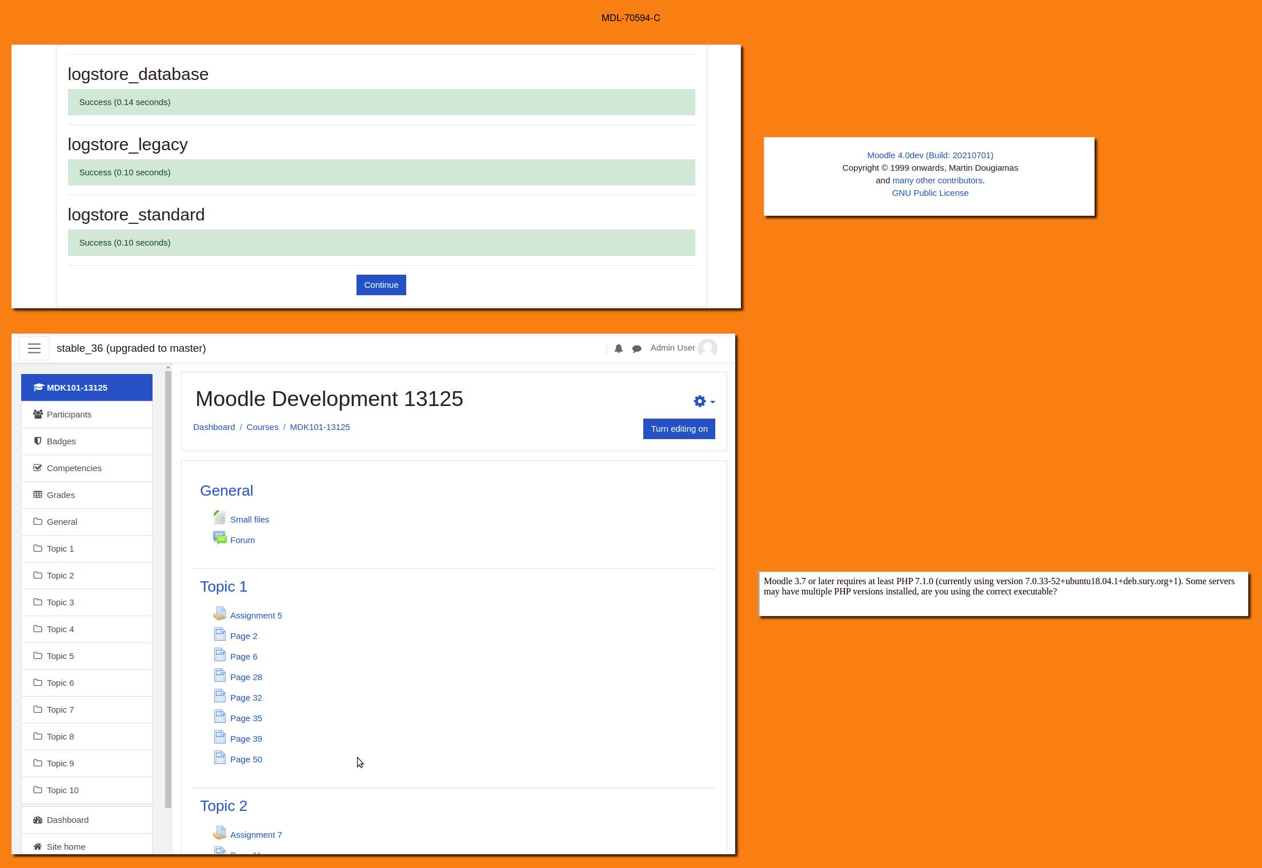Click the Page 6 document icon

point(220,655)
